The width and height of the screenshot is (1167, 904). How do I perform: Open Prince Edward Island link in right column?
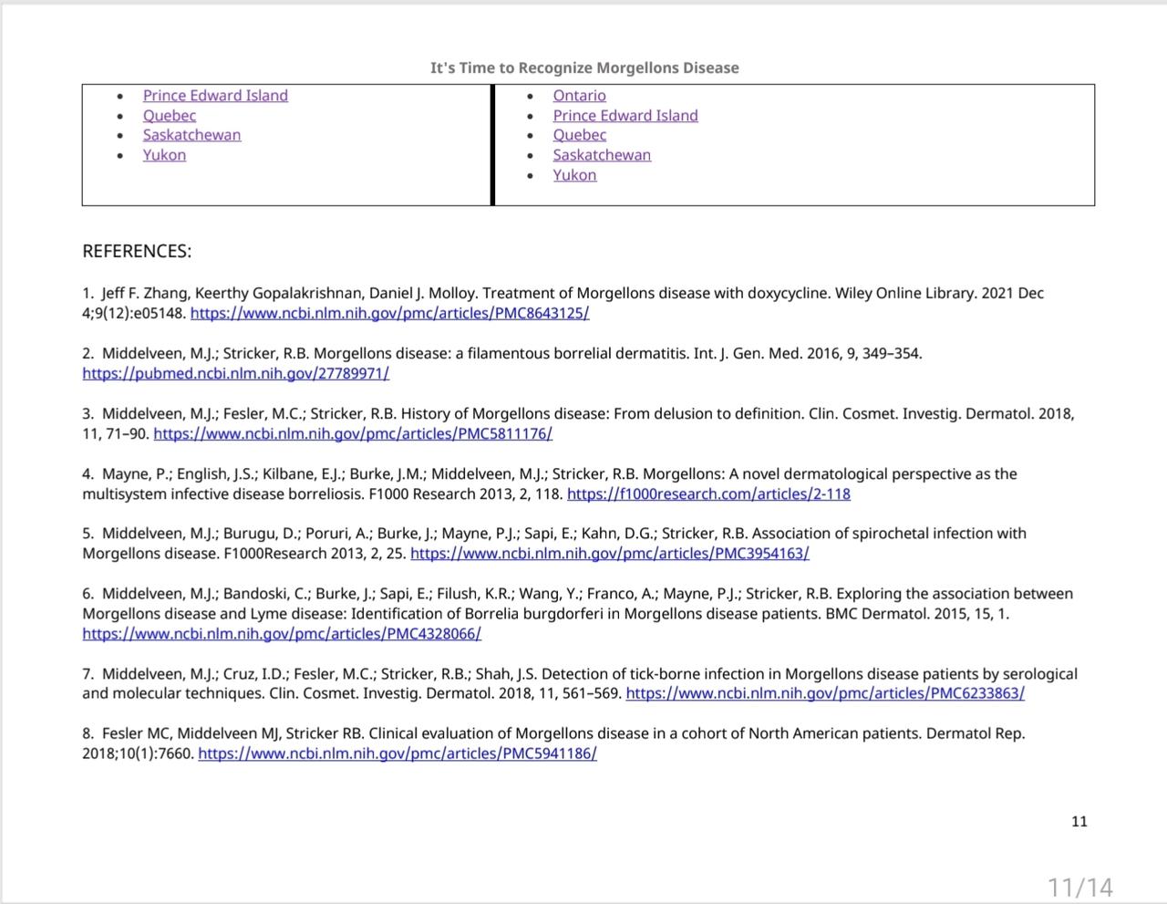pyautogui.click(x=625, y=115)
